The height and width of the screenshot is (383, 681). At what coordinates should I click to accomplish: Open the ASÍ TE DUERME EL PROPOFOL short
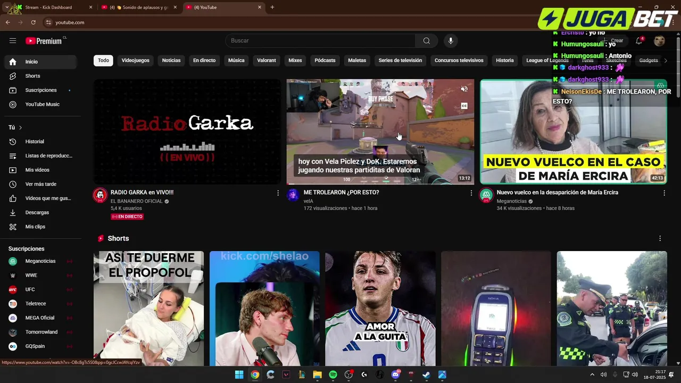(148, 309)
